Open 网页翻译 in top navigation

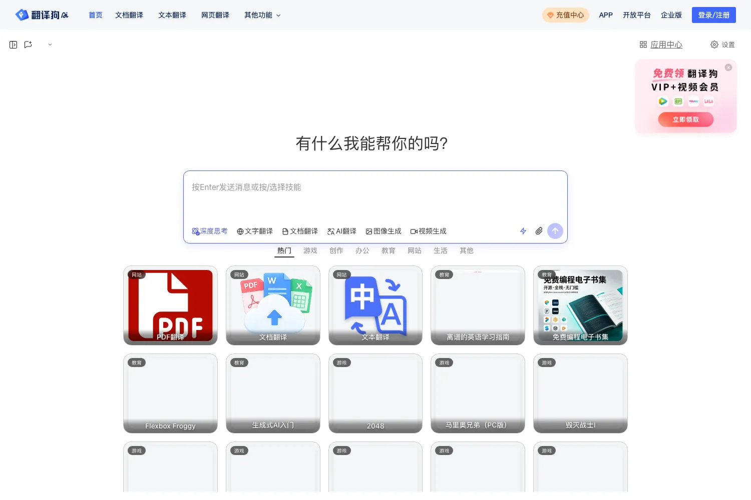click(215, 15)
